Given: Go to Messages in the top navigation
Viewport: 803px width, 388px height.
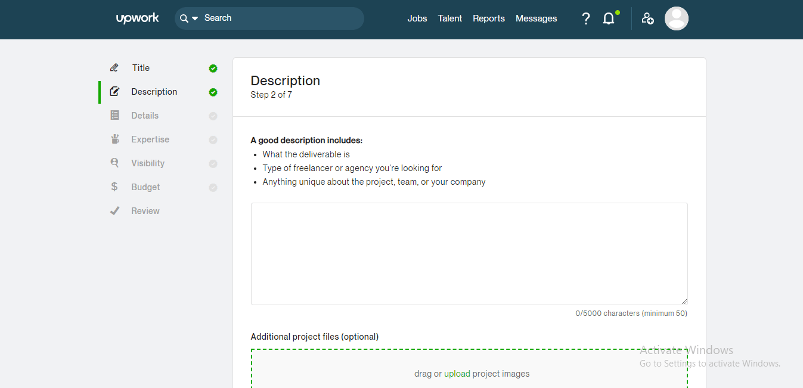Looking at the screenshot, I should tap(536, 18).
